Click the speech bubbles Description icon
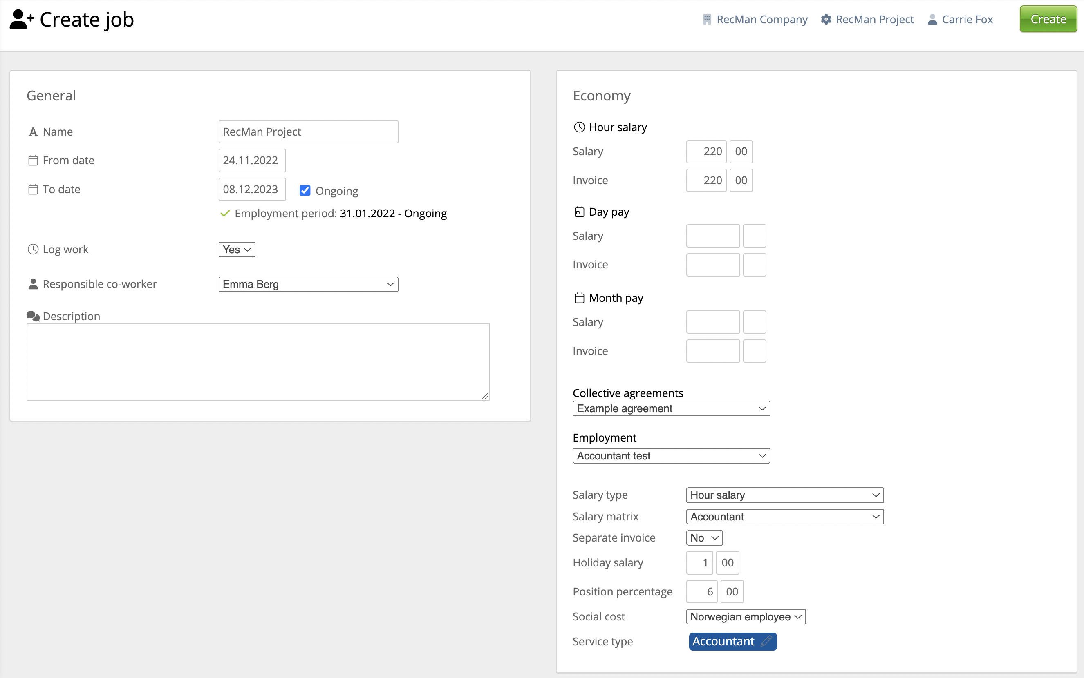Viewport: 1084px width, 678px height. tap(33, 316)
